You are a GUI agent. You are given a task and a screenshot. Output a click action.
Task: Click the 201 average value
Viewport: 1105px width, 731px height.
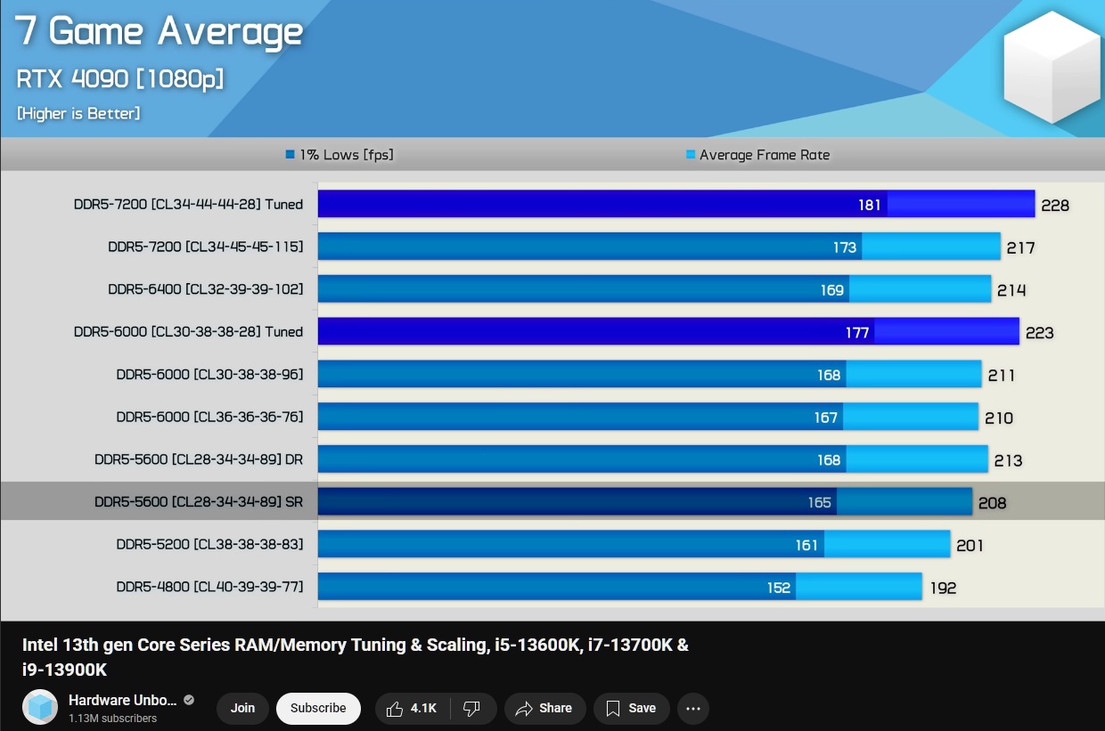pyautogui.click(x=970, y=546)
